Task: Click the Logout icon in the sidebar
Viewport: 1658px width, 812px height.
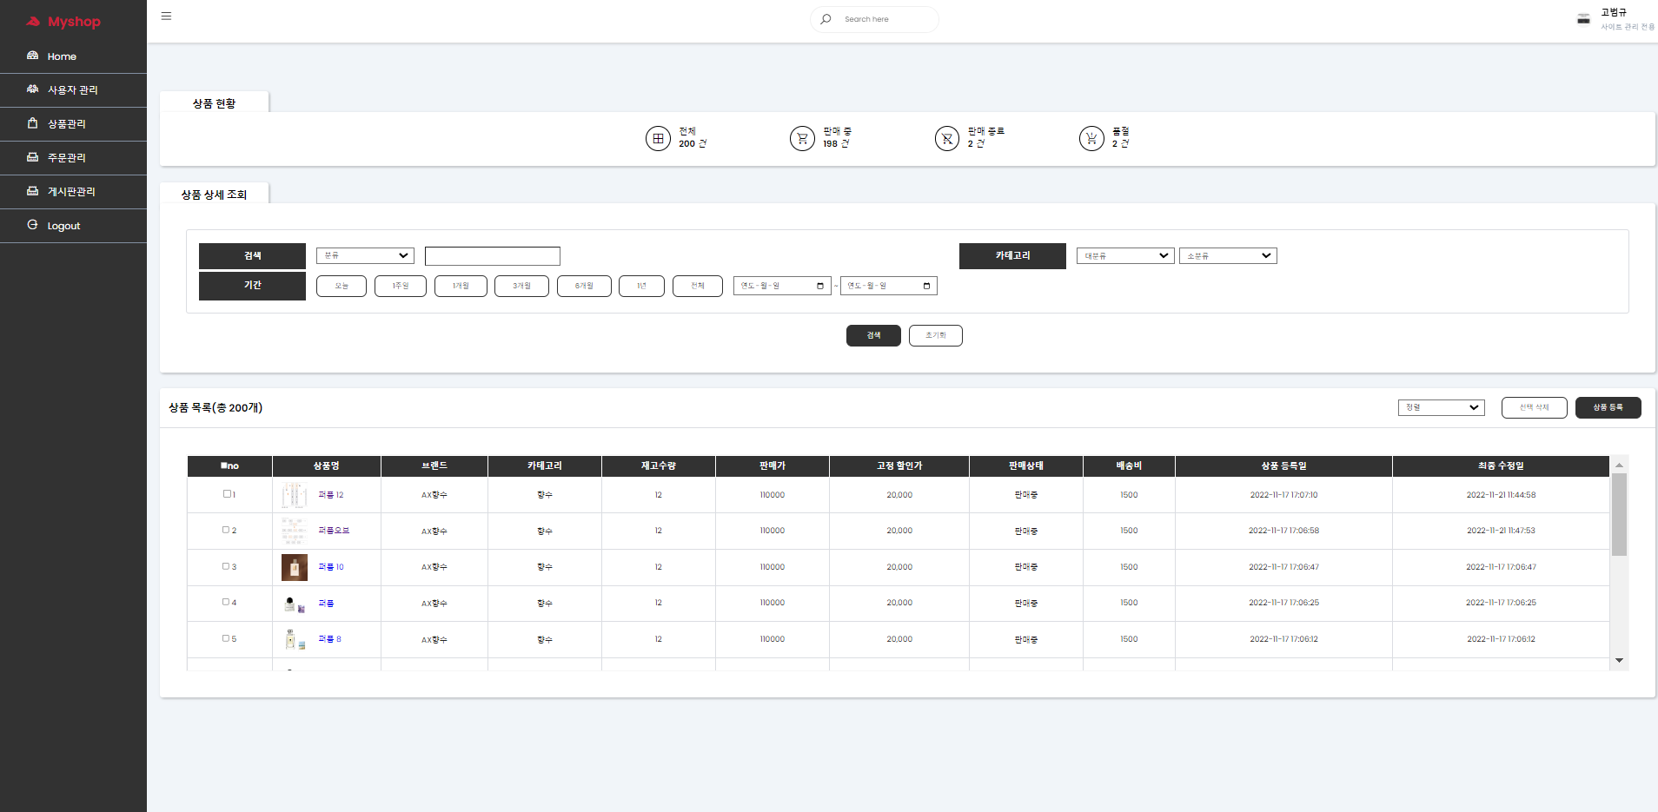Action: pos(32,224)
